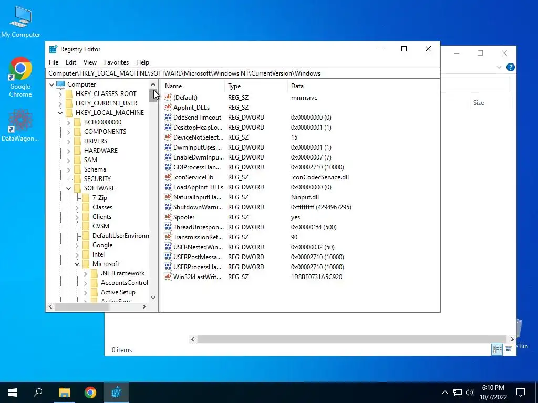Expand the HKEY_CURRENT_USER node
Image resolution: width=538 pixels, height=403 pixels.
point(60,103)
